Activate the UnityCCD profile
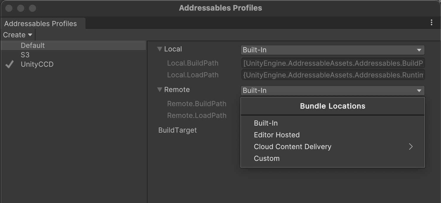 (37, 64)
